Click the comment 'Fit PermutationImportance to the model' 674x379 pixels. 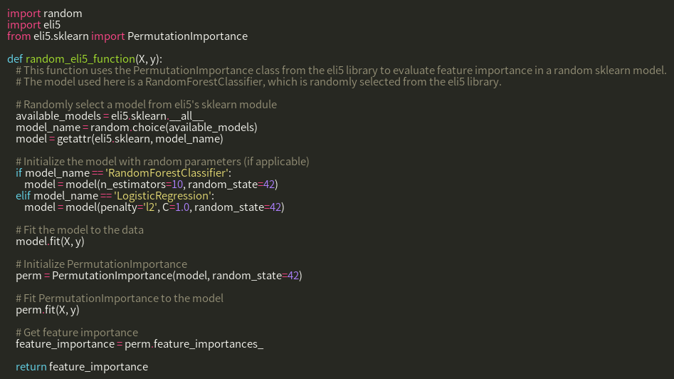point(120,298)
